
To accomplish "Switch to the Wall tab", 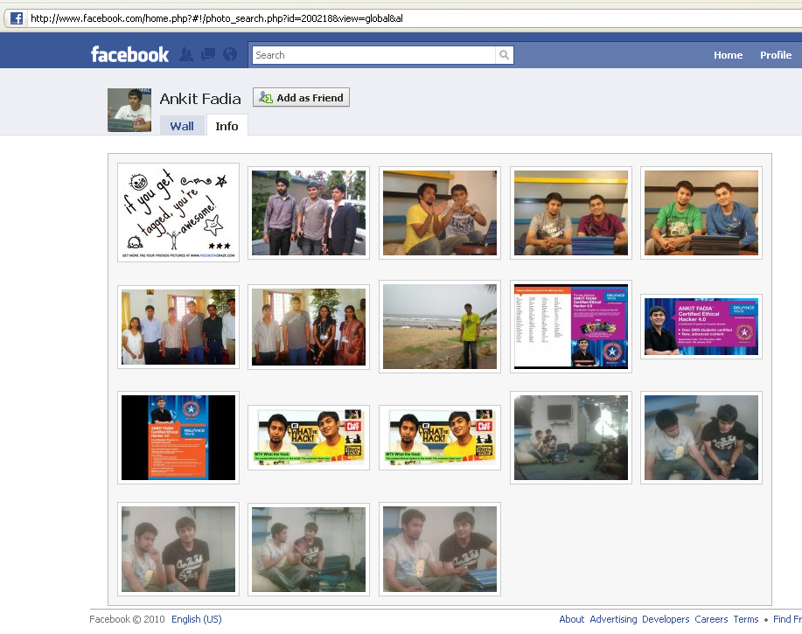I will 182,126.
